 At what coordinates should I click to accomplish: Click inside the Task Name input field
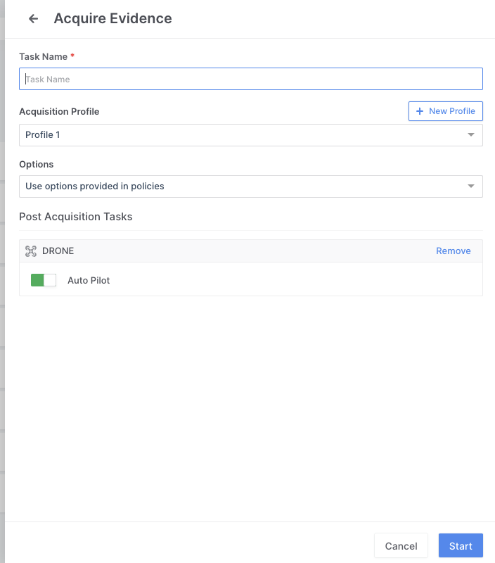pos(250,78)
